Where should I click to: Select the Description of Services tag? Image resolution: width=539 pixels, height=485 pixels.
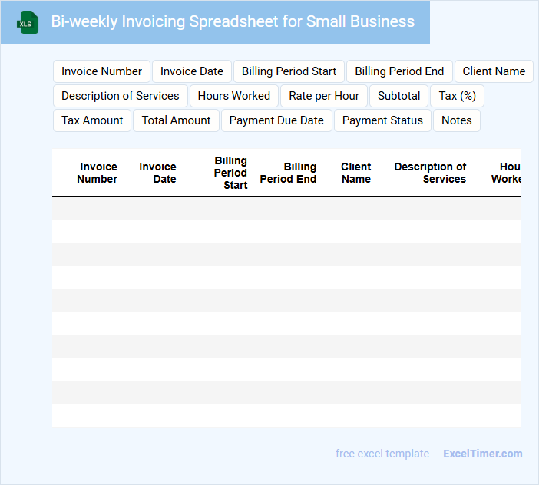click(x=121, y=96)
